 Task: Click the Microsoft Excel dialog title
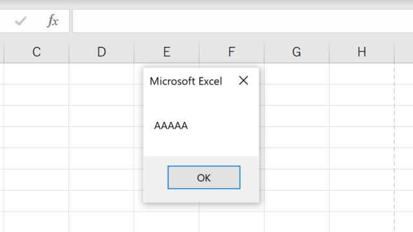tap(186, 81)
